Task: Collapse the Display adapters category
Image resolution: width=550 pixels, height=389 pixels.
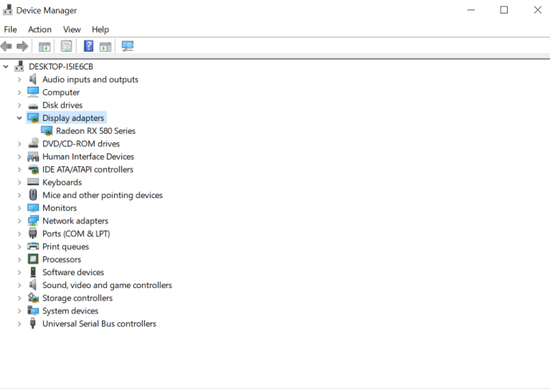Action: pos(19,118)
